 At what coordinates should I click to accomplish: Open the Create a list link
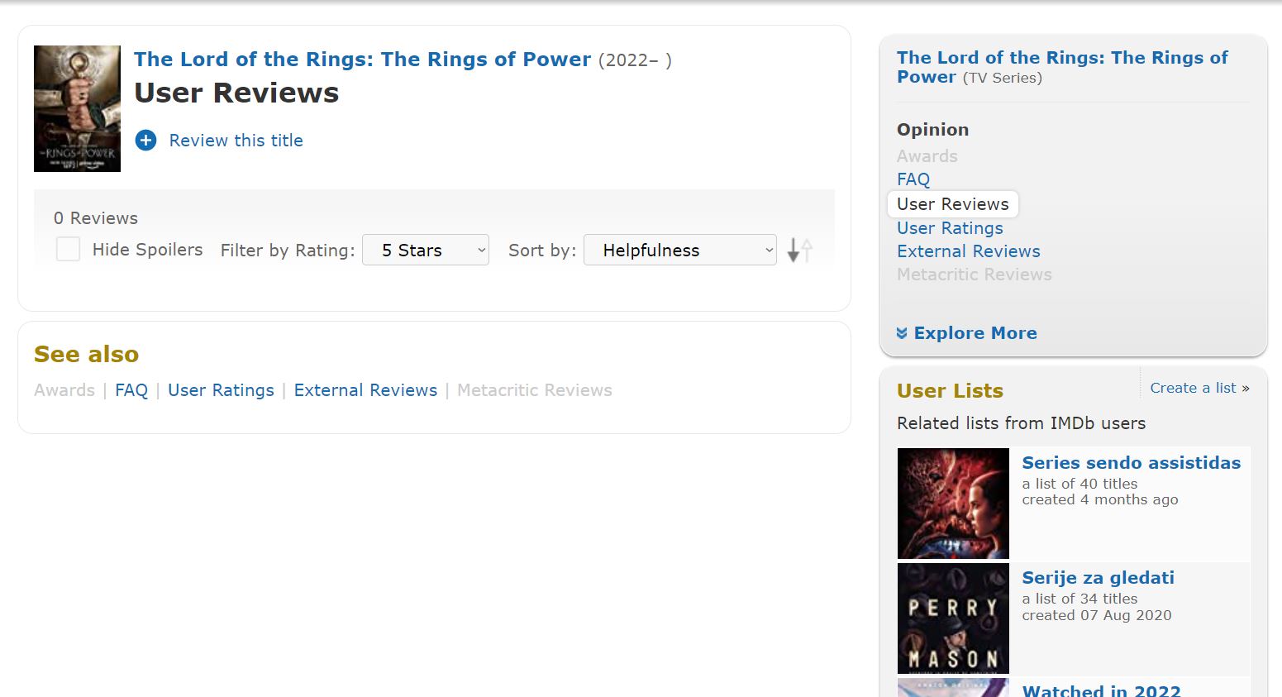1200,388
